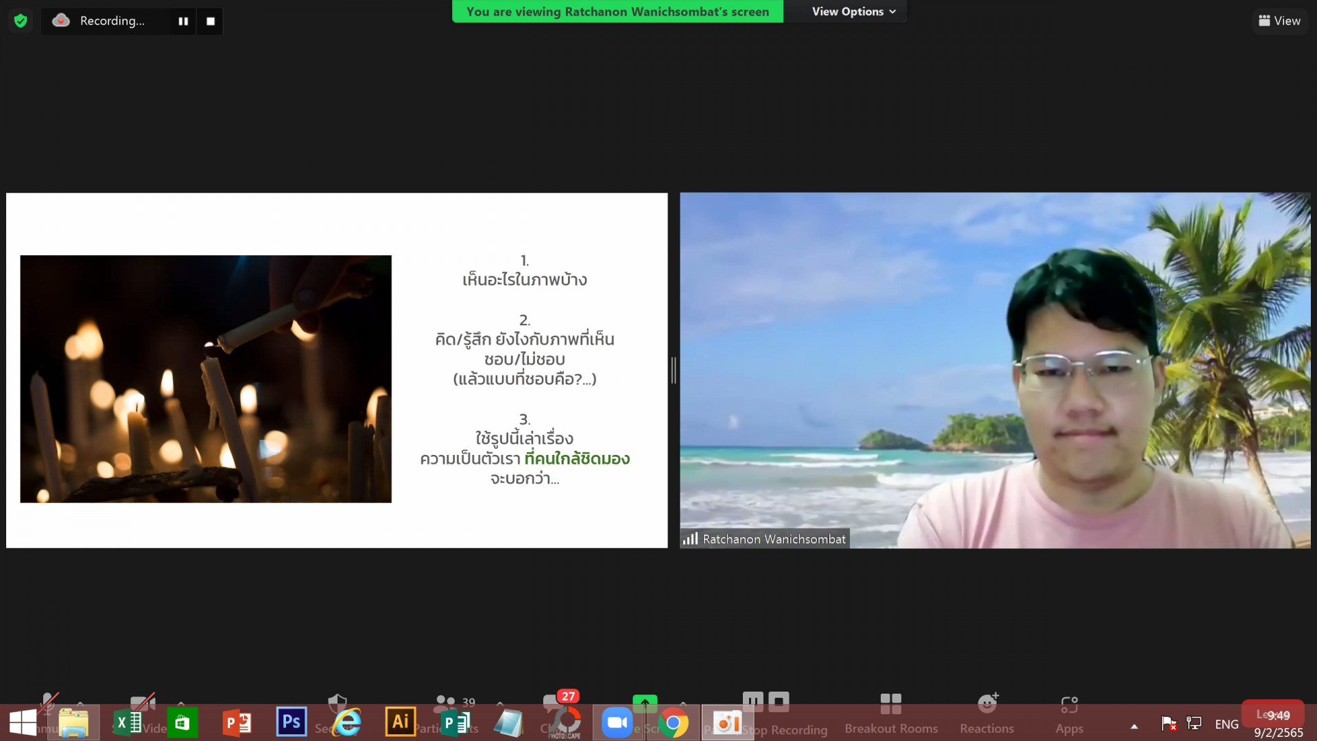
Task: Open the clock showing 9/2/2565
Action: pos(1279,725)
